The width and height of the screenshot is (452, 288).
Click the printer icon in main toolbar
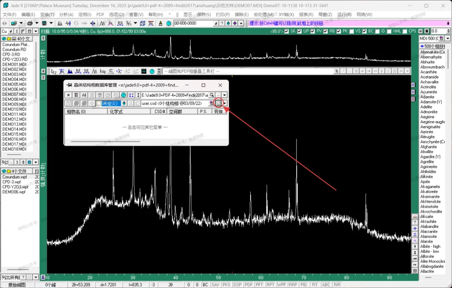point(30,23)
